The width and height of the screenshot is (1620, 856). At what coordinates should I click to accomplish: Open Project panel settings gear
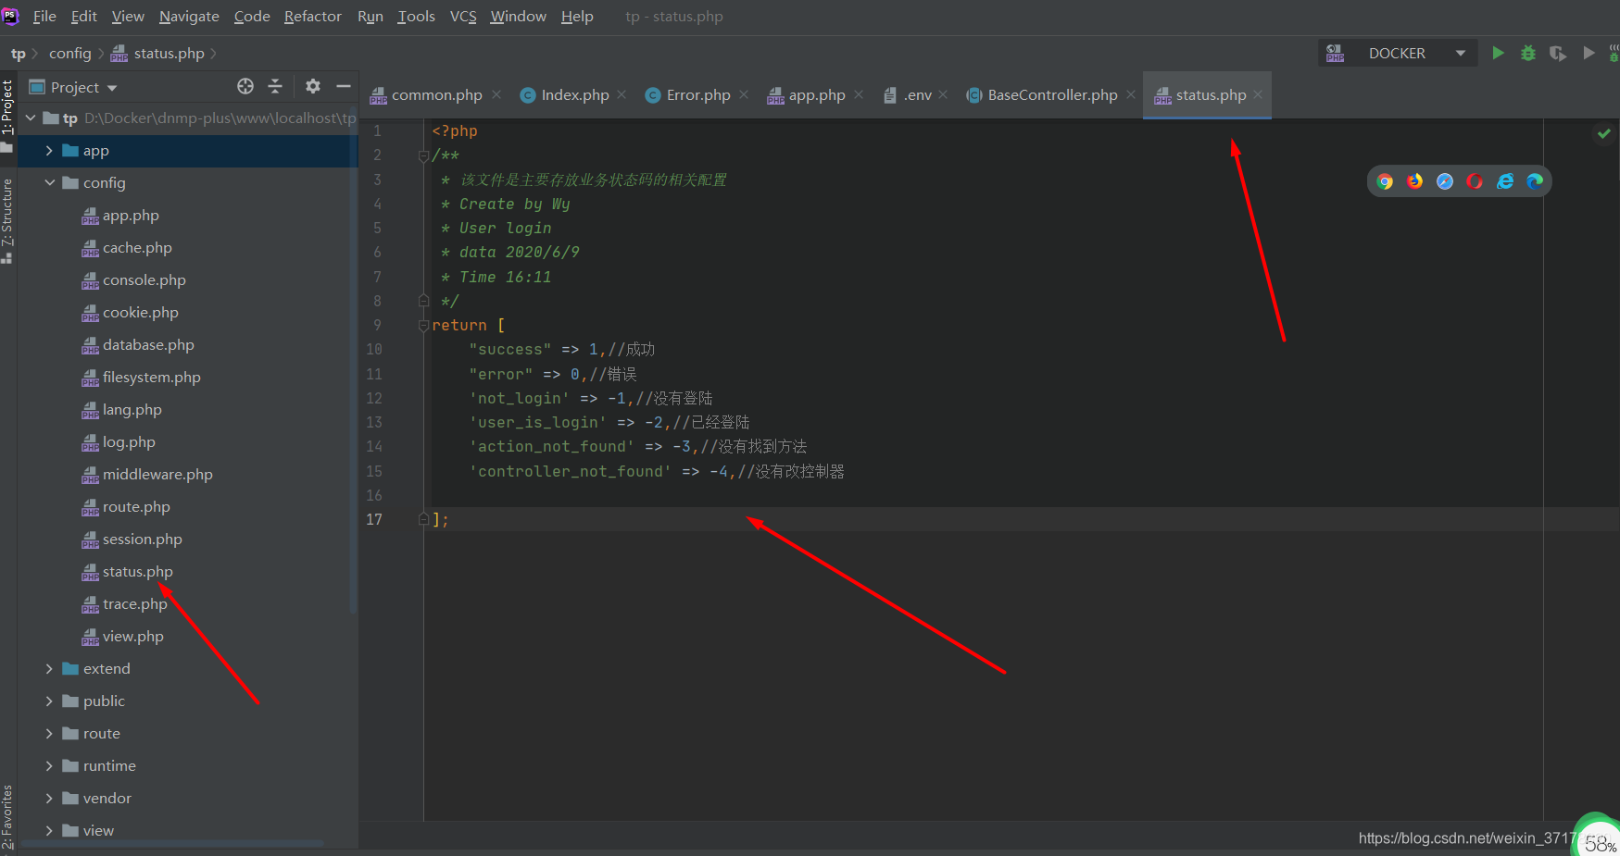click(x=313, y=86)
